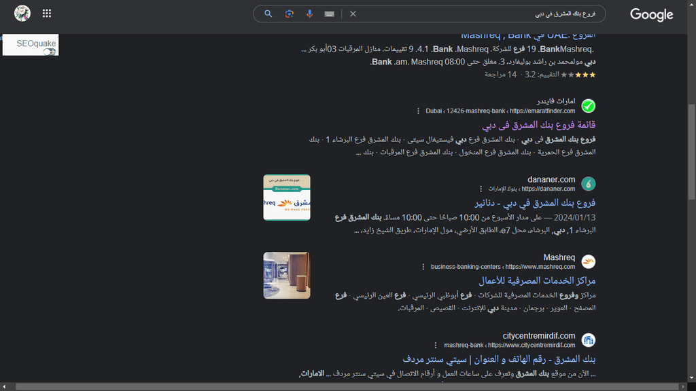Click the citycentremirdif.com site name
This screenshot has height=391, width=696.
pos(539,335)
